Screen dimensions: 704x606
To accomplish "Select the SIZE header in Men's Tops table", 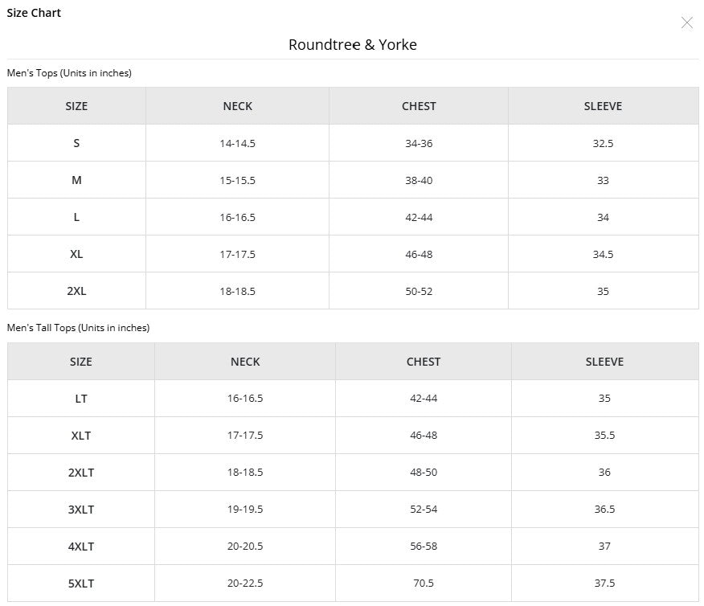I will pyautogui.click(x=76, y=106).
